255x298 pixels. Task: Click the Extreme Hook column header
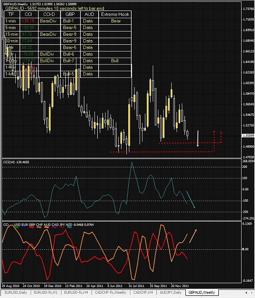pyautogui.click(x=115, y=14)
